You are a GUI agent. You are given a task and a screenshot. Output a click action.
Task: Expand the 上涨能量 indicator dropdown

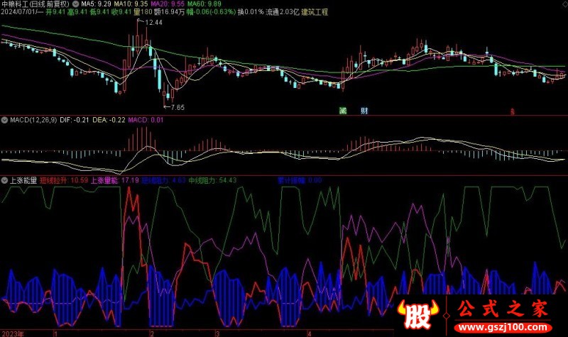[4, 180]
